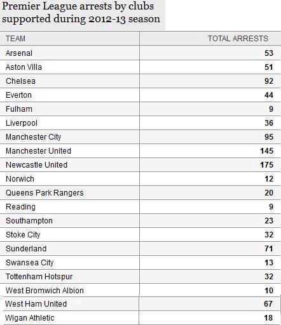Select the Aston Villa team name
The image size is (281, 325).
[x=24, y=67]
